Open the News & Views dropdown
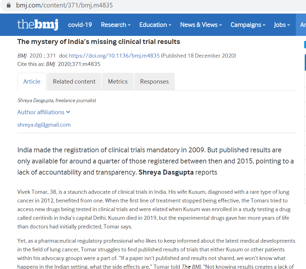The width and height of the screenshot is (306, 269). click(201, 25)
